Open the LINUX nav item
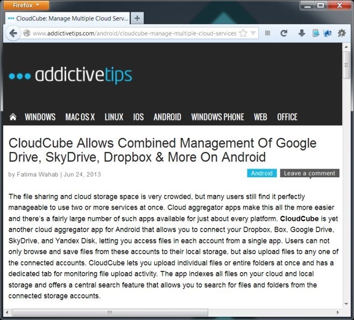Screen dimensions: 354x320 114,117
